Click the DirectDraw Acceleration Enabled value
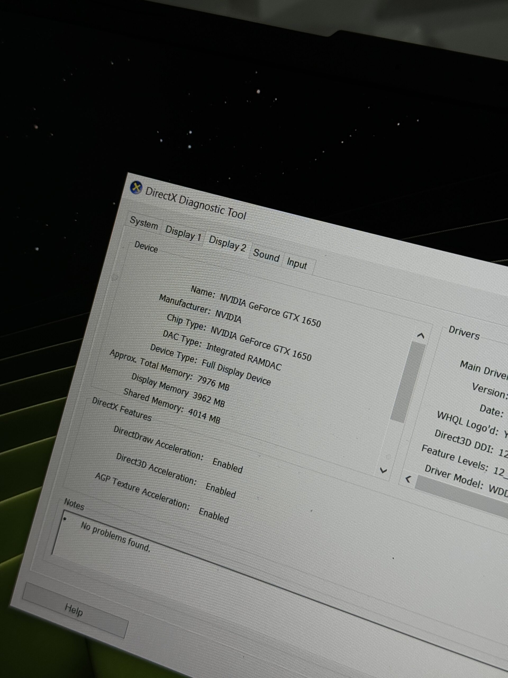 [228, 466]
